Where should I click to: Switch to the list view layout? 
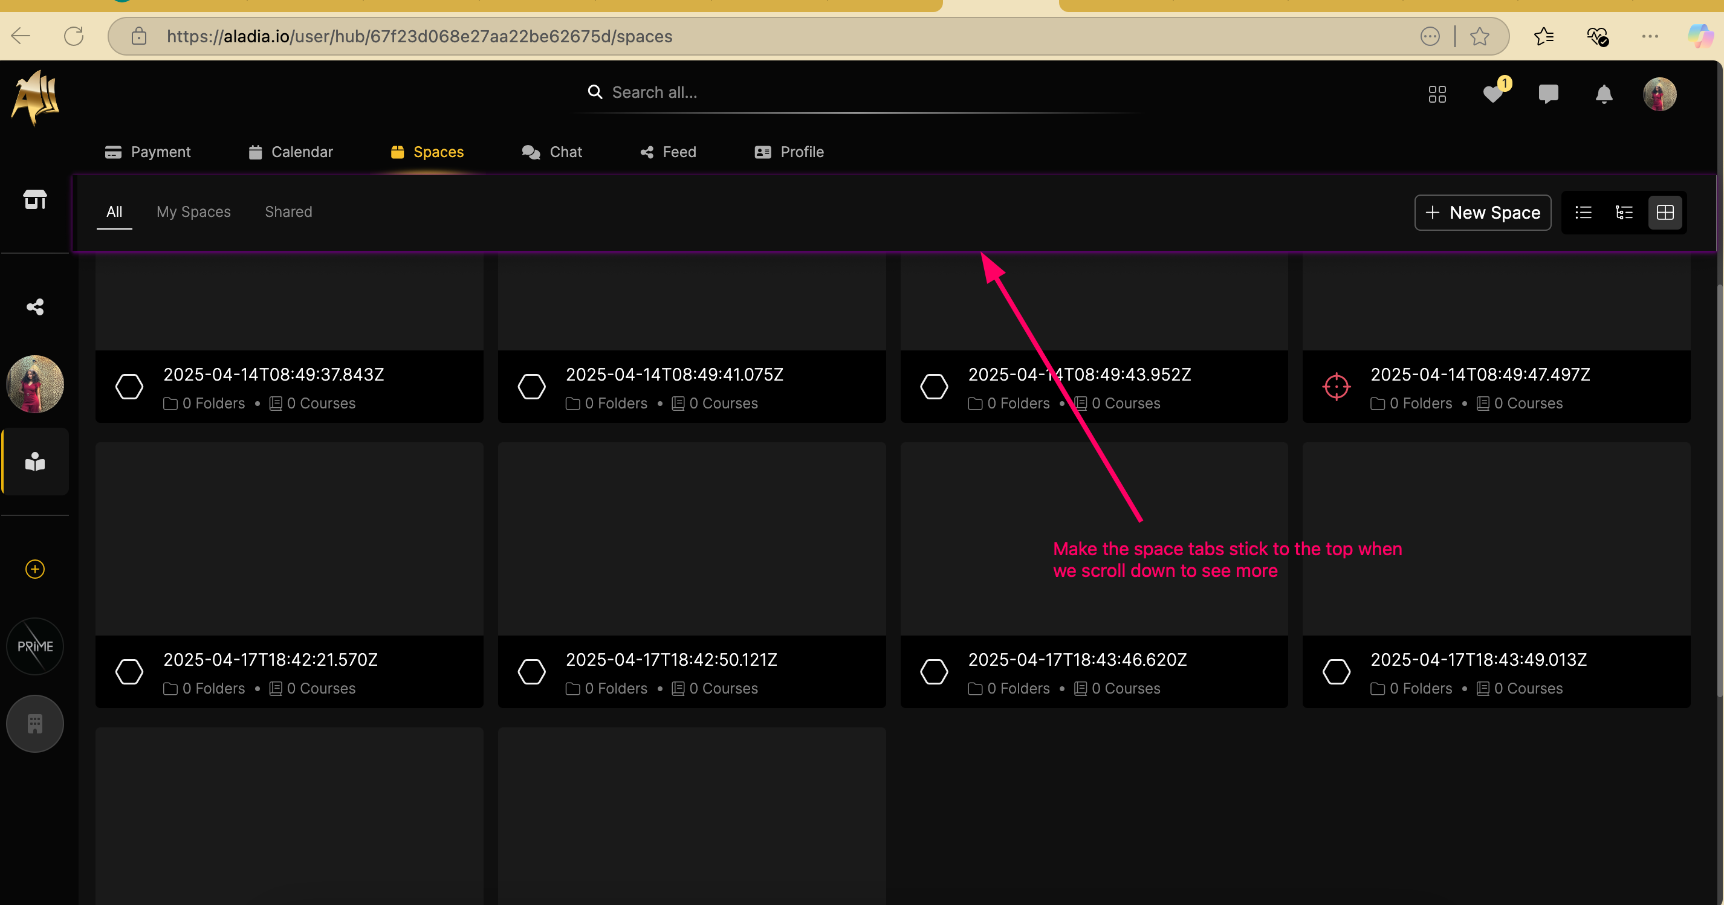coord(1583,213)
